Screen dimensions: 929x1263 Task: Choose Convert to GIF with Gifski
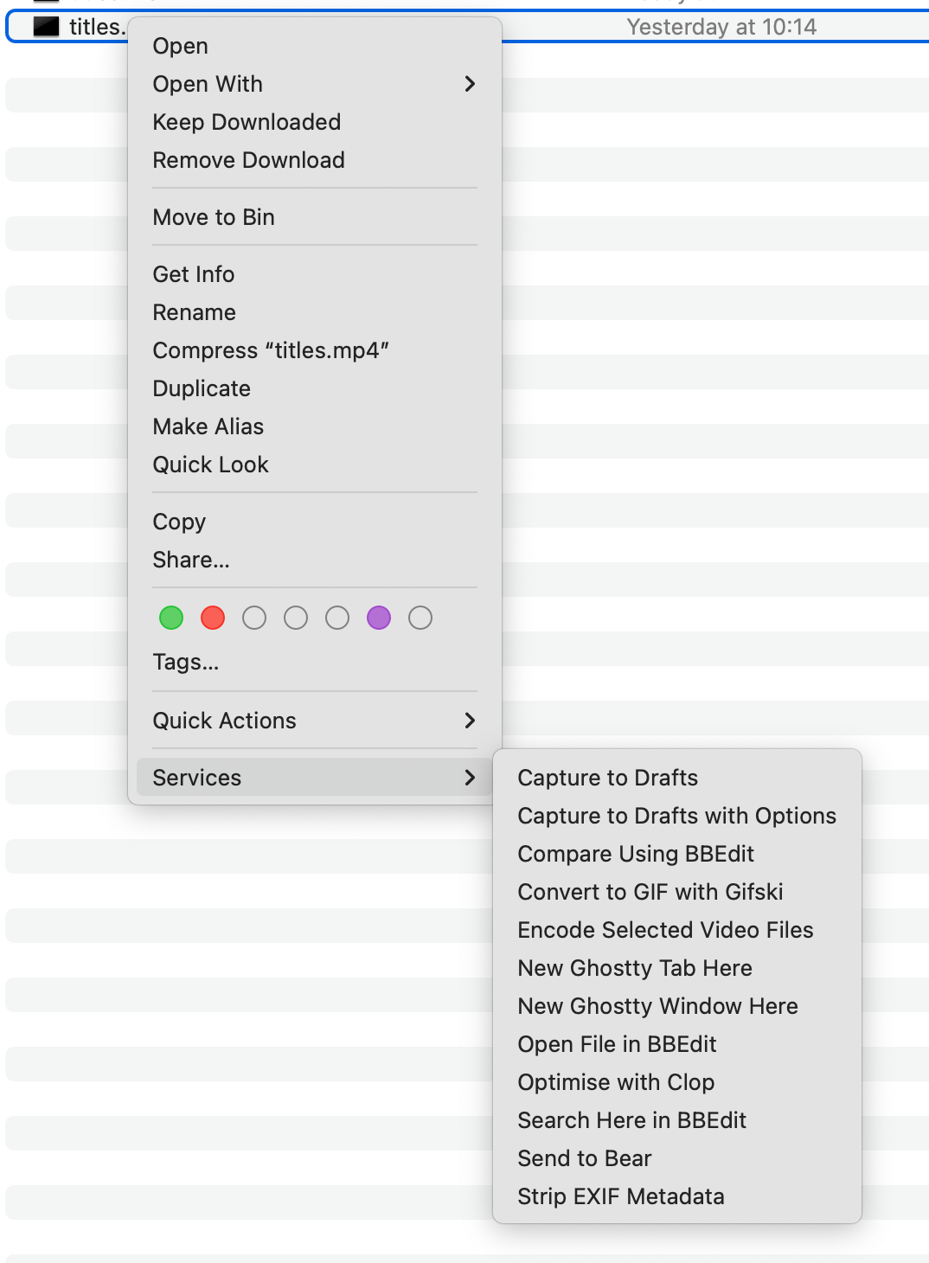pyautogui.click(x=650, y=892)
